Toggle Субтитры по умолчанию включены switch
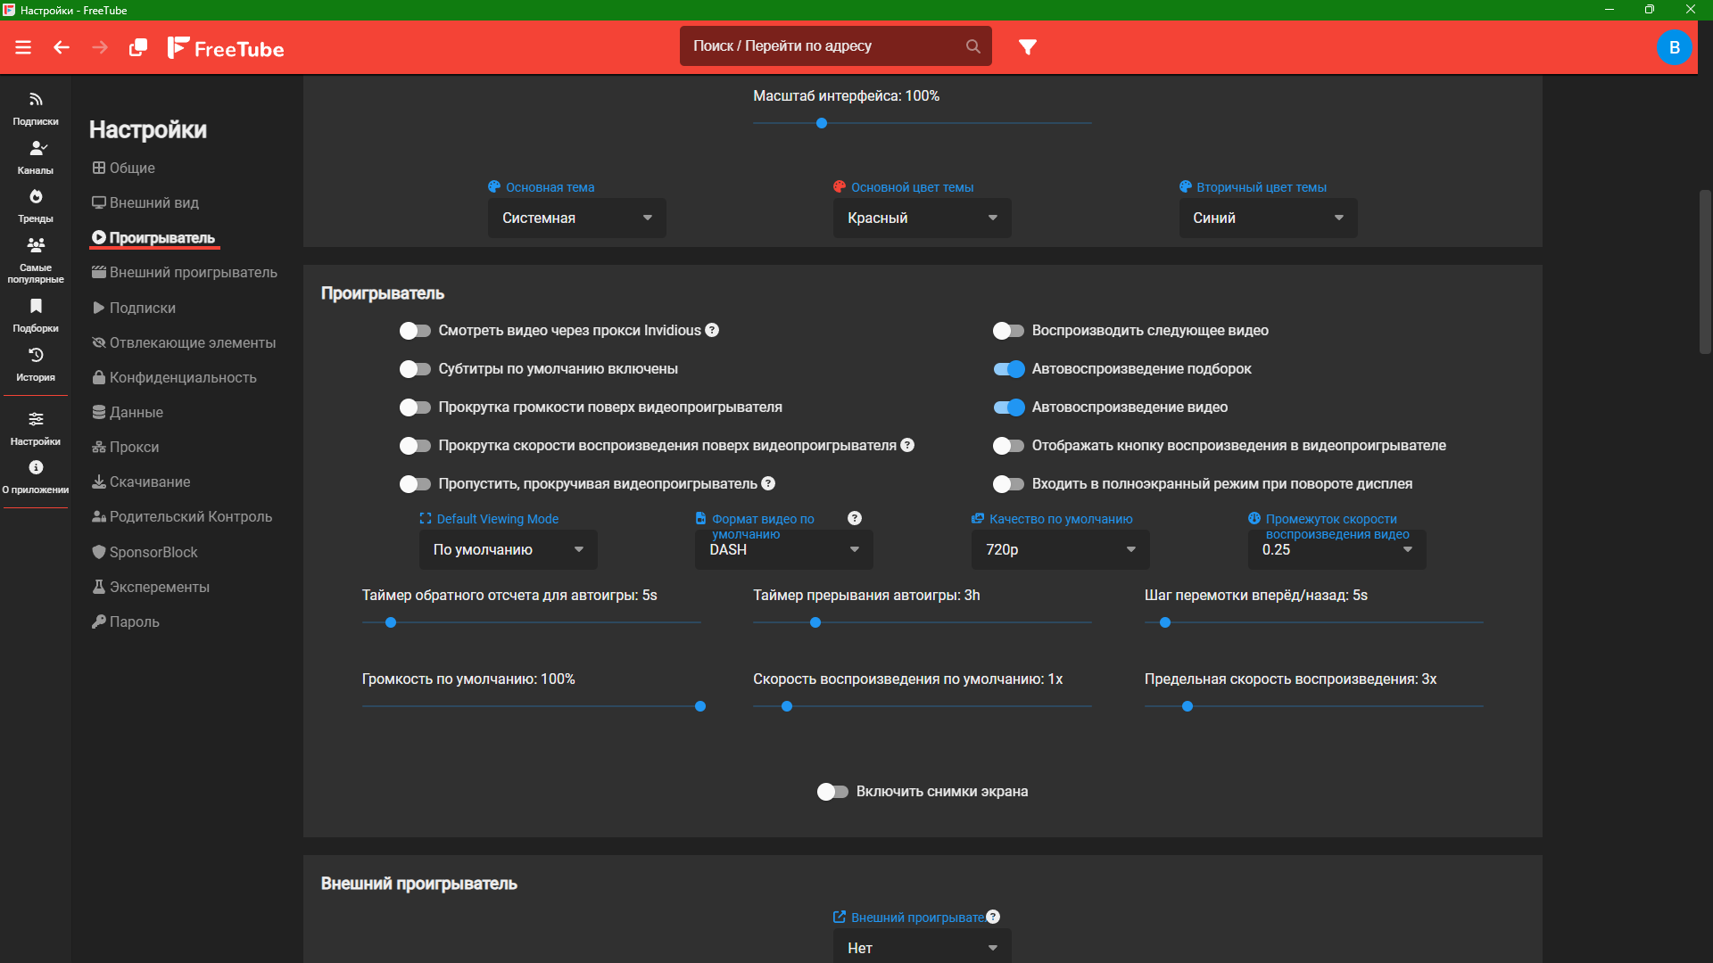Screen dimensions: 1713x963 pyautogui.click(x=415, y=369)
